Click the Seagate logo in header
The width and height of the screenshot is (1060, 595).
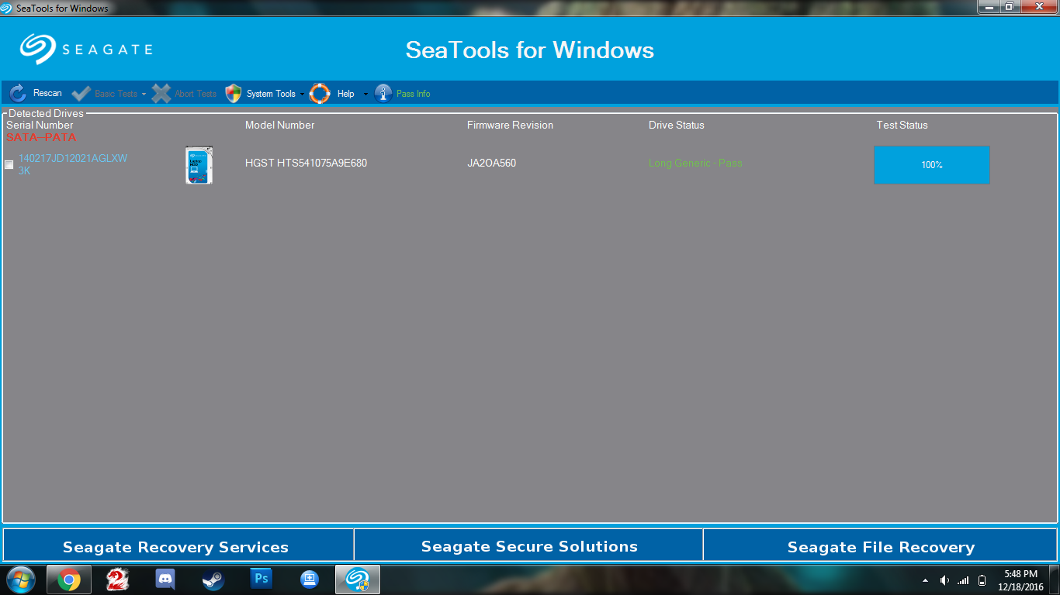[x=86, y=50]
